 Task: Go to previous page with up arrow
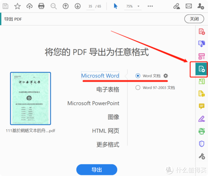(x=66, y=6)
